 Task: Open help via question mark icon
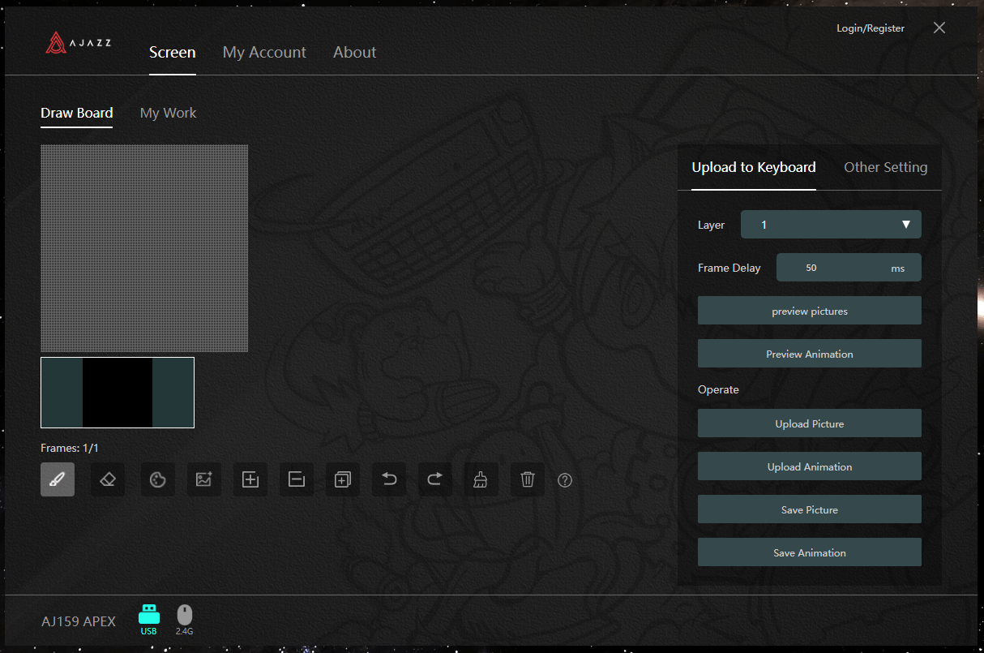point(565,480)
